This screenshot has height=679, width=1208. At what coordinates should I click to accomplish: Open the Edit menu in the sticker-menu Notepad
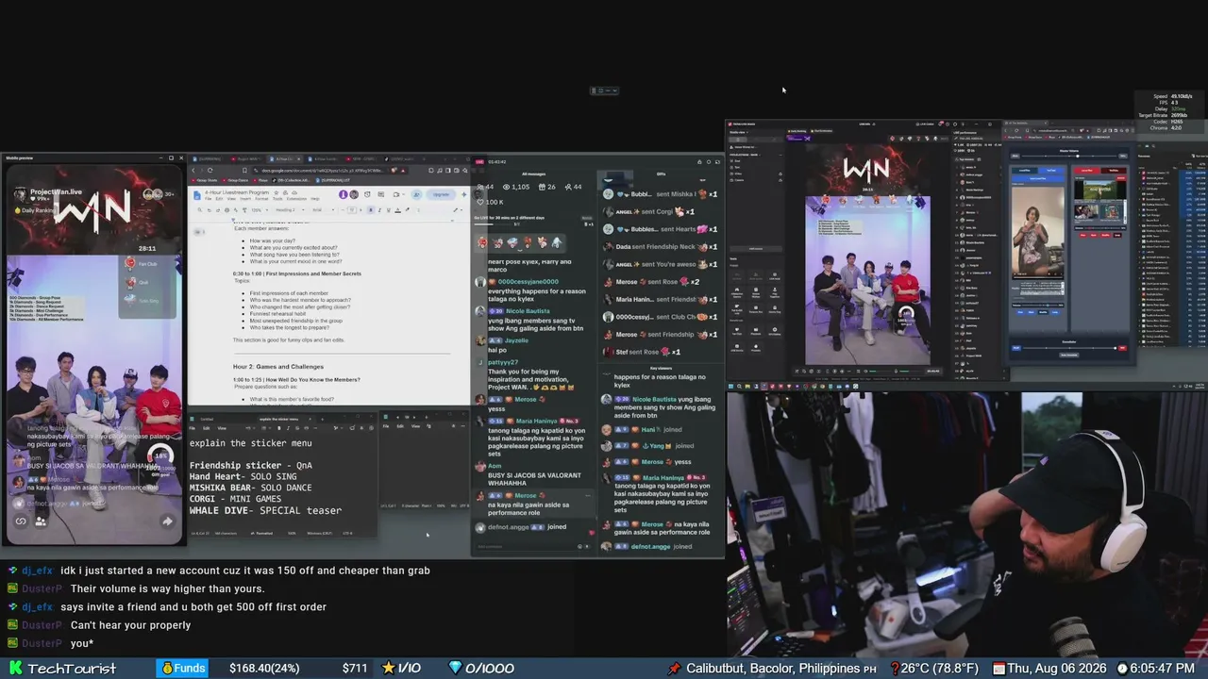209,428
